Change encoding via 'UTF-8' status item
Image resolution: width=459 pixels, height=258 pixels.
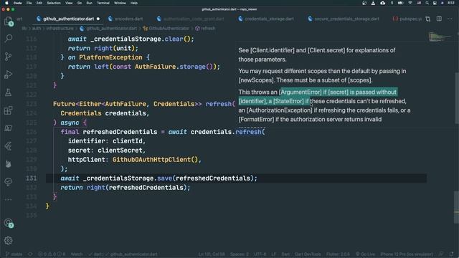point(260,254)
